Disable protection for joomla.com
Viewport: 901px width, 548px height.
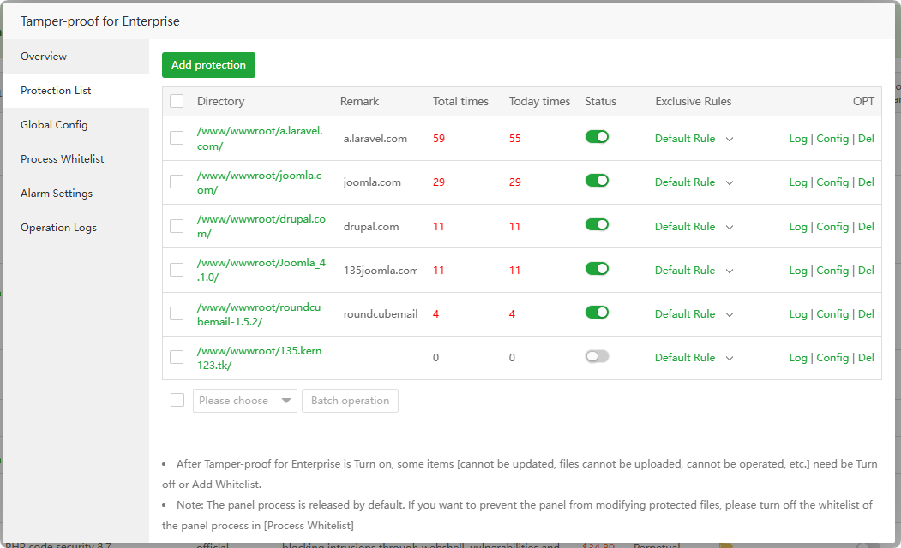pyautogui.click(x=597, y=181)
